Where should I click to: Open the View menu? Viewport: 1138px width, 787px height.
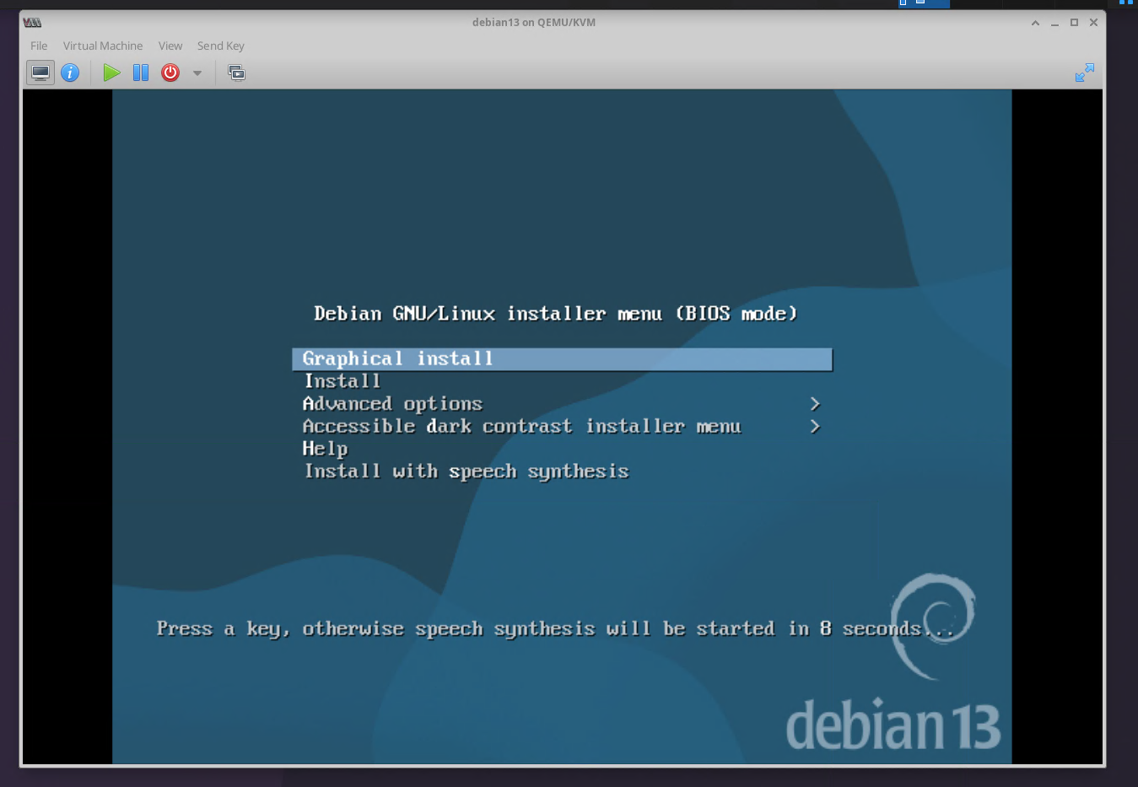pyautogui.click(x=170, y=46)
